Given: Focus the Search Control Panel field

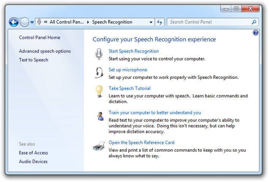Looking at the screenshot, I should pyautogui.click(x=212, y=22).
